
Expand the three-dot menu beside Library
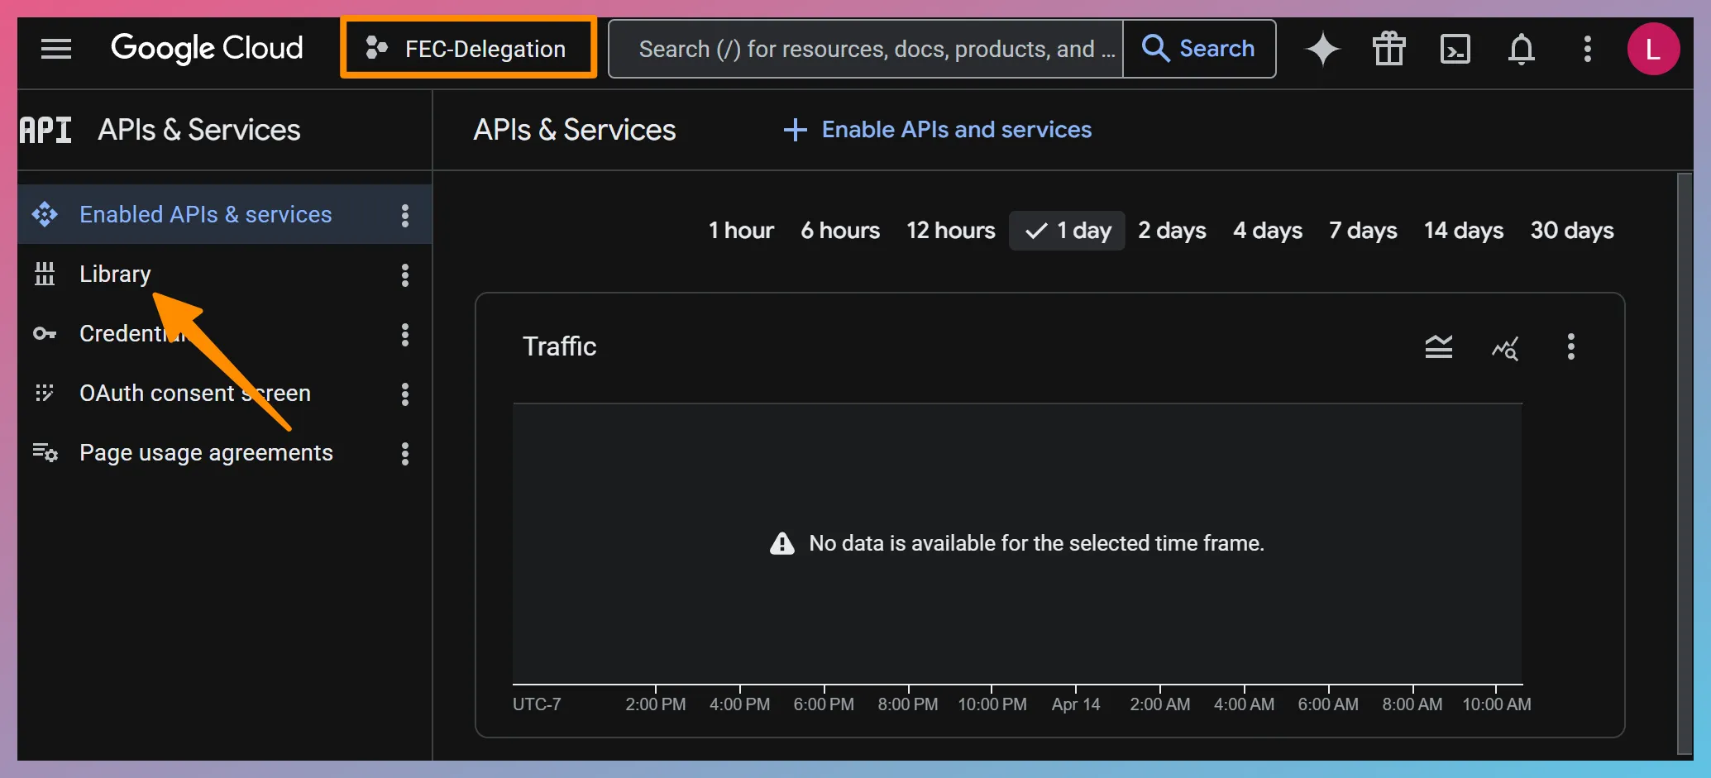404,274
